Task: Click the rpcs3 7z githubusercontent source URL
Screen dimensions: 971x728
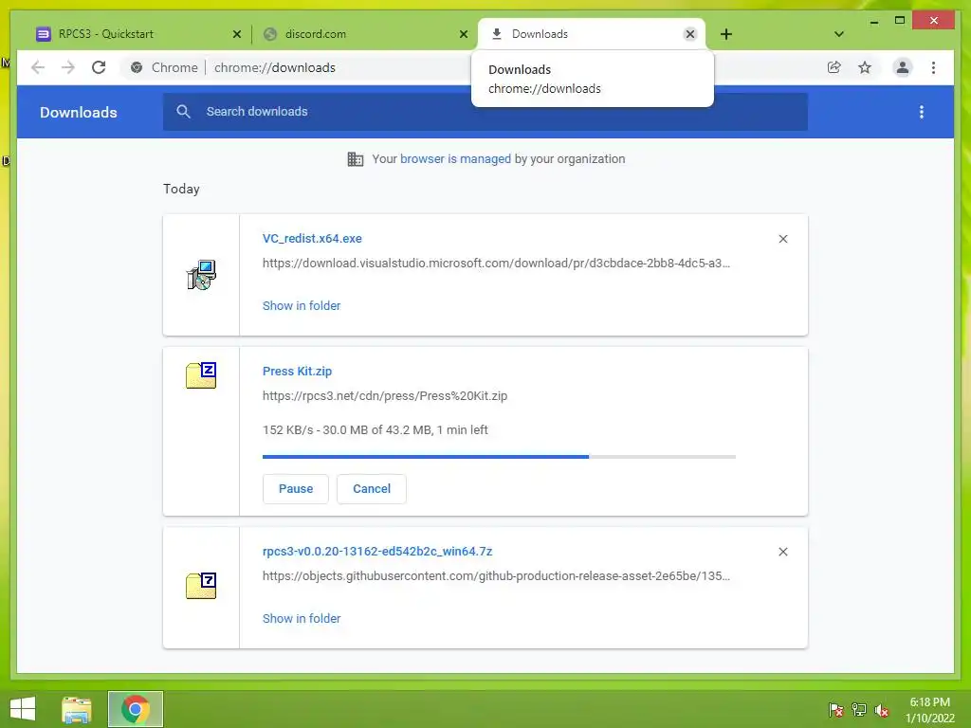Action: (x=496, y=576)
